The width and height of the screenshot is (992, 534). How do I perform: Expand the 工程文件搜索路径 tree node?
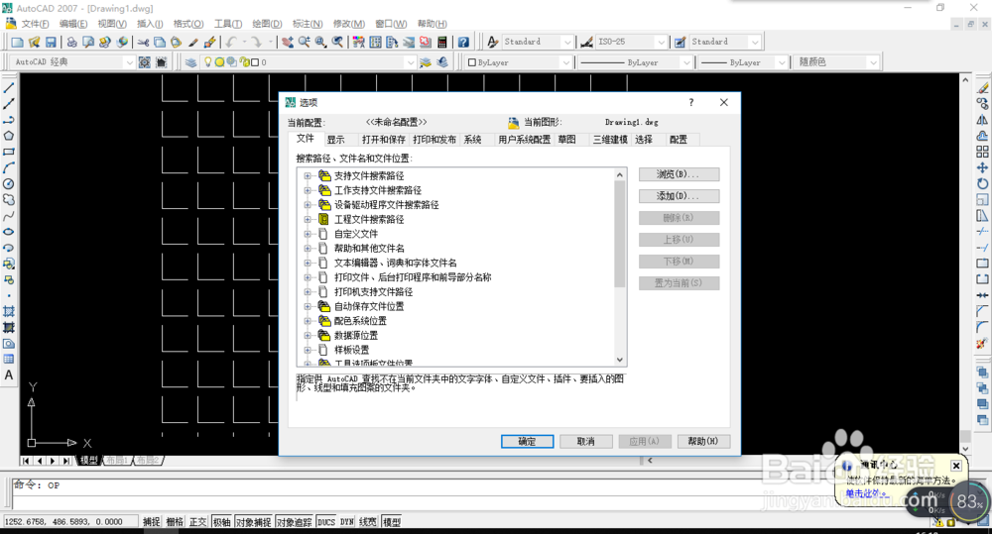pos(308,219)
